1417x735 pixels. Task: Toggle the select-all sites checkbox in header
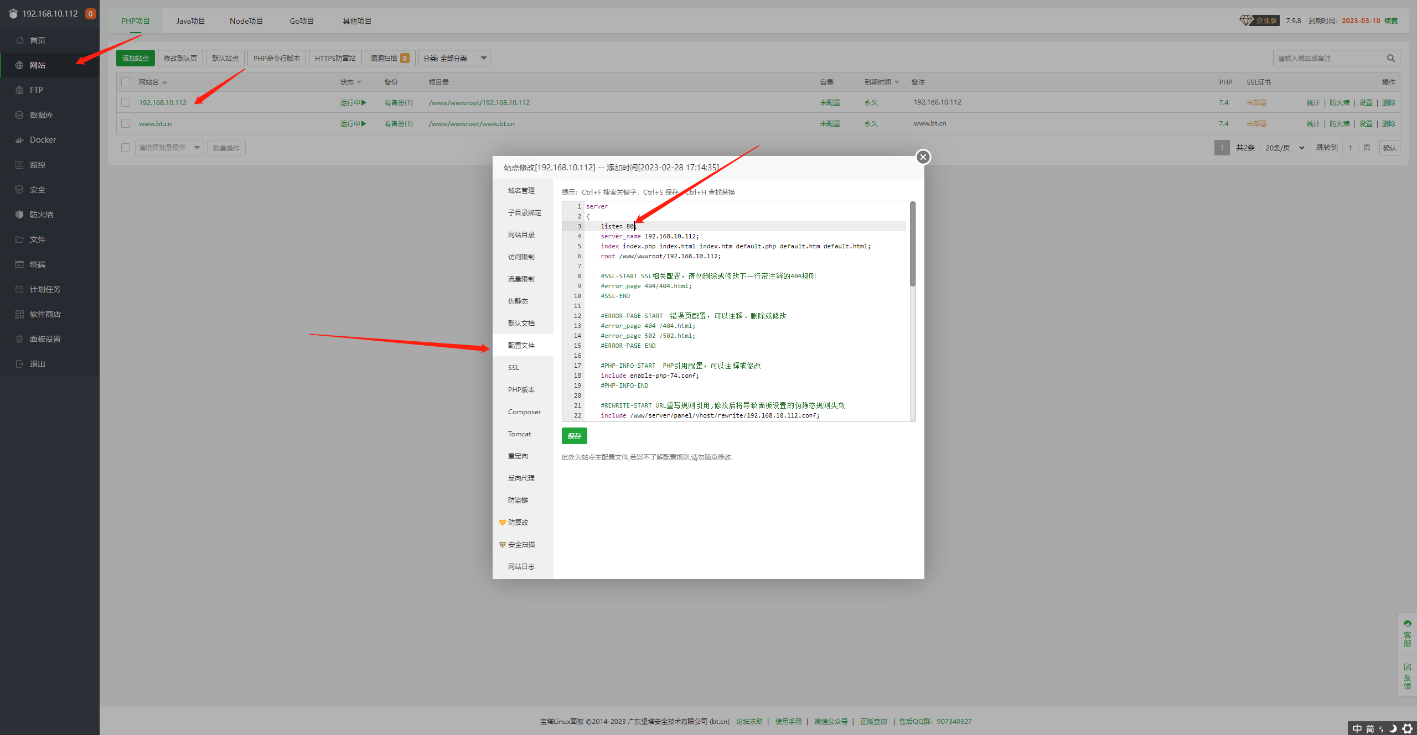click(126, 82)
